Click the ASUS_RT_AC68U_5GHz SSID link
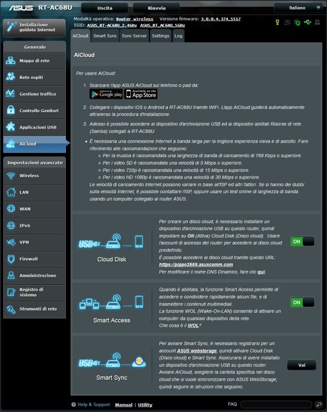This screenshot has height=412, width=327. click(x=163, y=25)
